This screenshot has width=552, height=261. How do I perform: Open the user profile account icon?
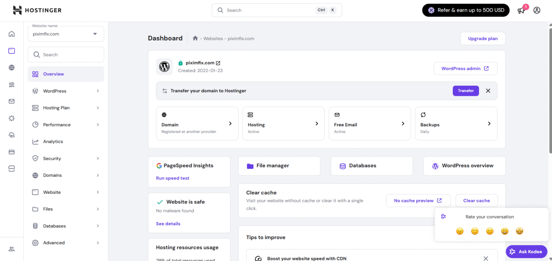pyautogui.click(x=536, y=10)
